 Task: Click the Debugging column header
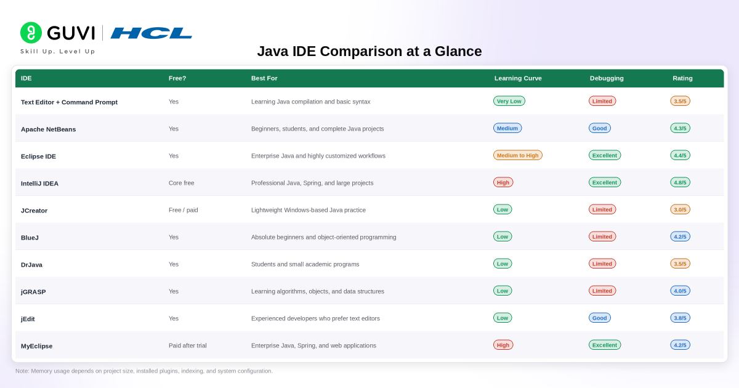(607, 78)
